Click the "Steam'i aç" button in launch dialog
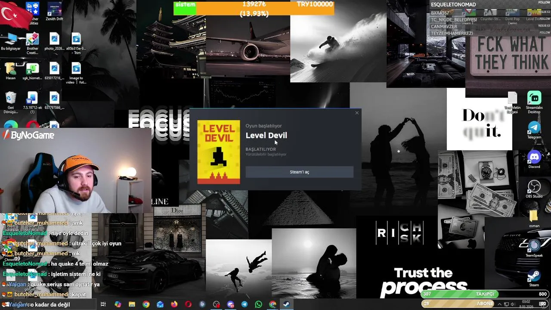This screenshot has width=551, height=310. [x=299, y=172]
